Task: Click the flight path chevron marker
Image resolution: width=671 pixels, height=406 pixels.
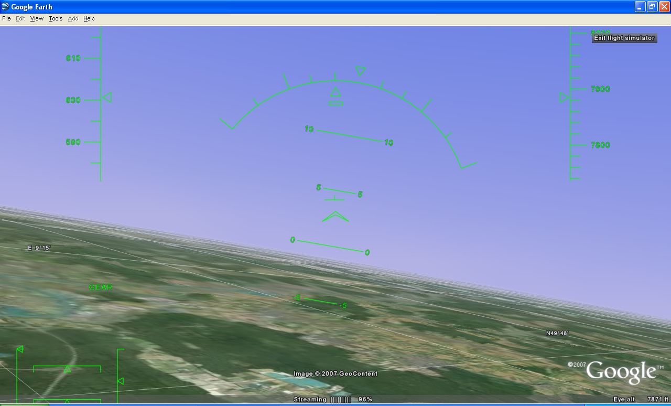Action: (335, 217)
